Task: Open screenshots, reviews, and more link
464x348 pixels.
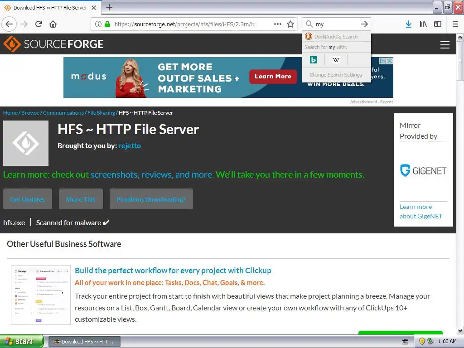Action: (x=152, y=174)
